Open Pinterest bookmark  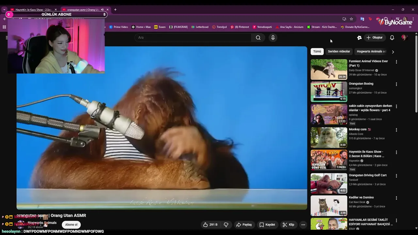tap(240, 27)
